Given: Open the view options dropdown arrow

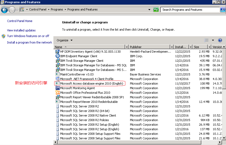Looking at the screenshot, I should coord(213,40).
